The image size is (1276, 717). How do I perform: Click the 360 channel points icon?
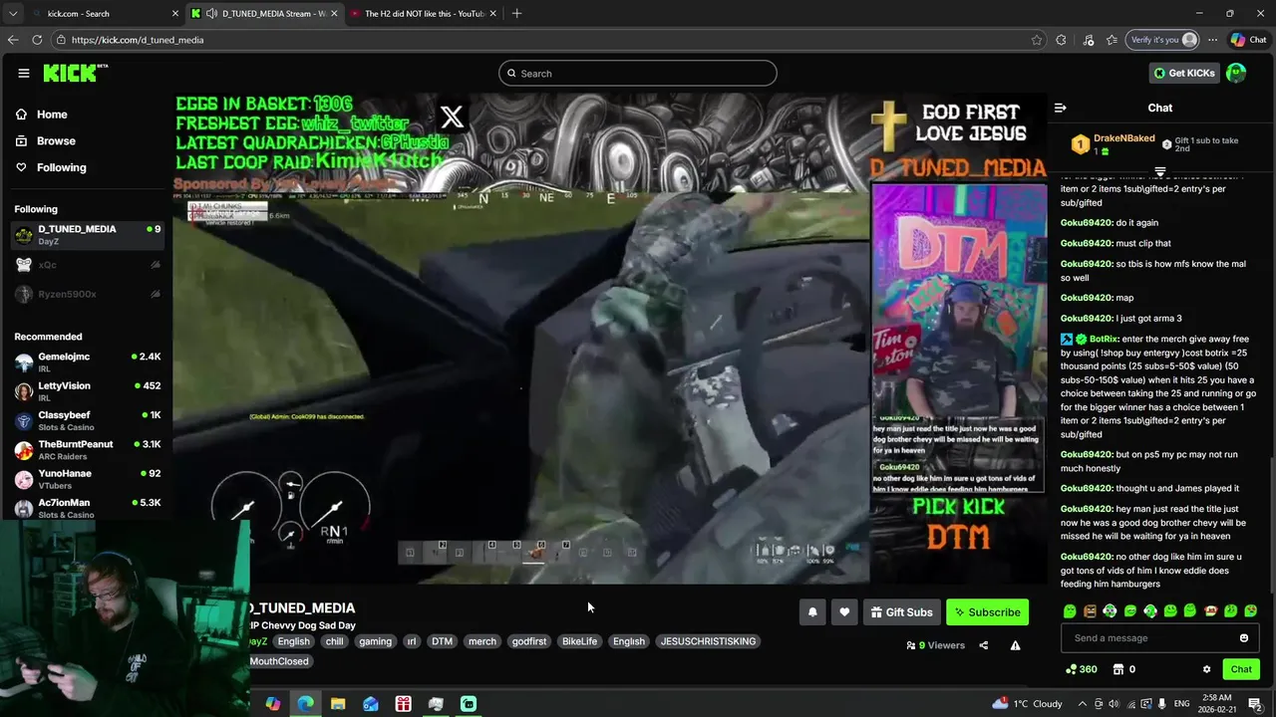point(1082,669)
